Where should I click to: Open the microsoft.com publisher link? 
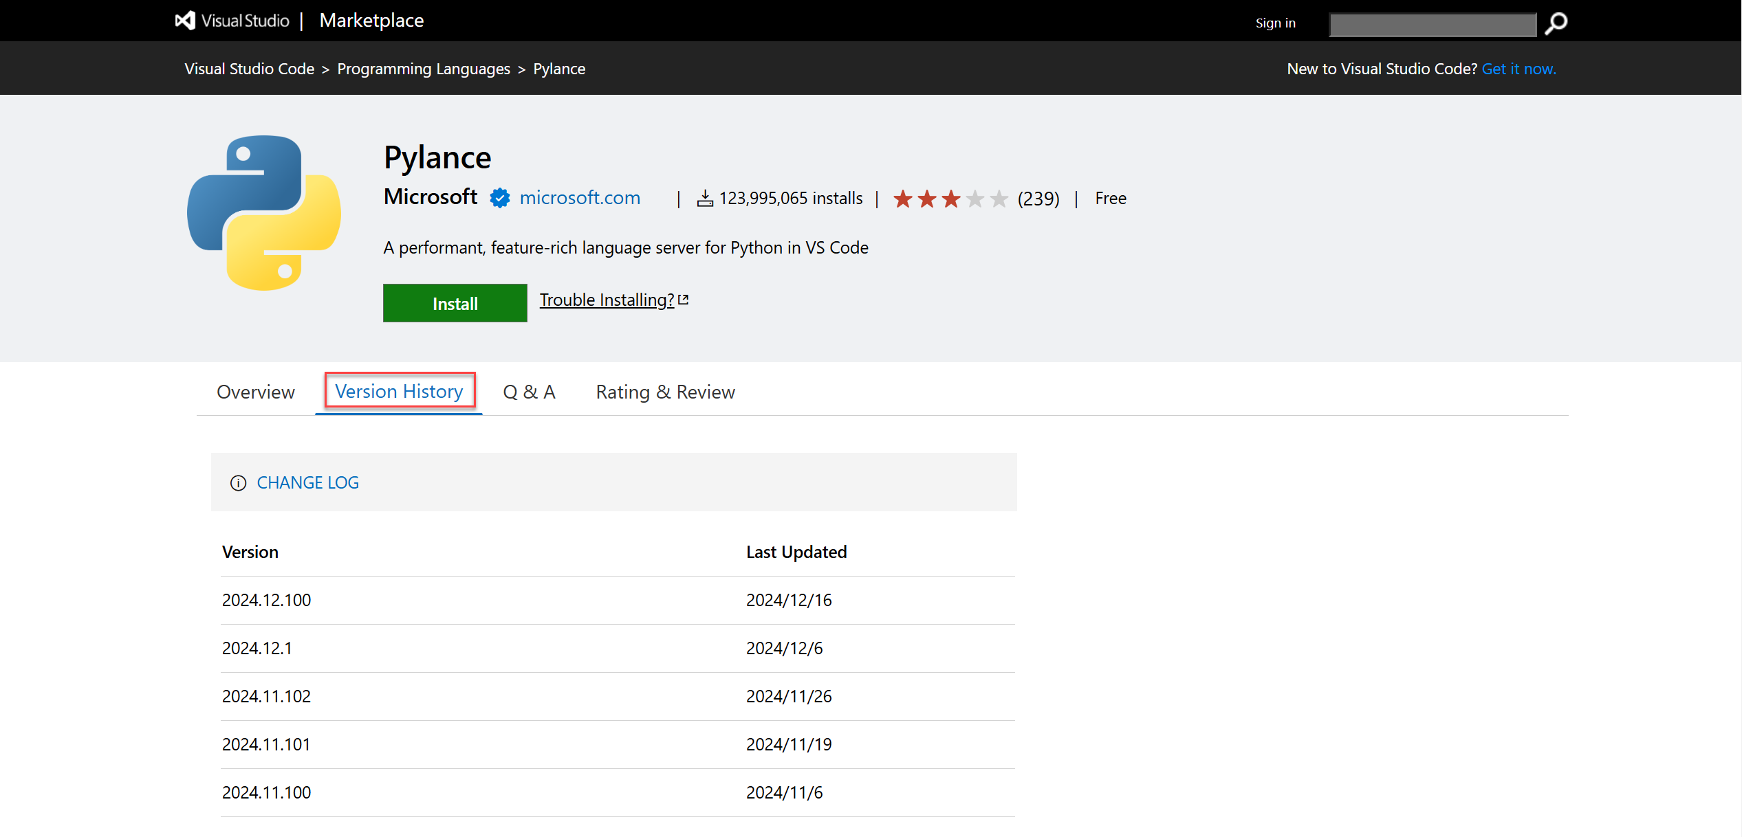tap(580, 198)
